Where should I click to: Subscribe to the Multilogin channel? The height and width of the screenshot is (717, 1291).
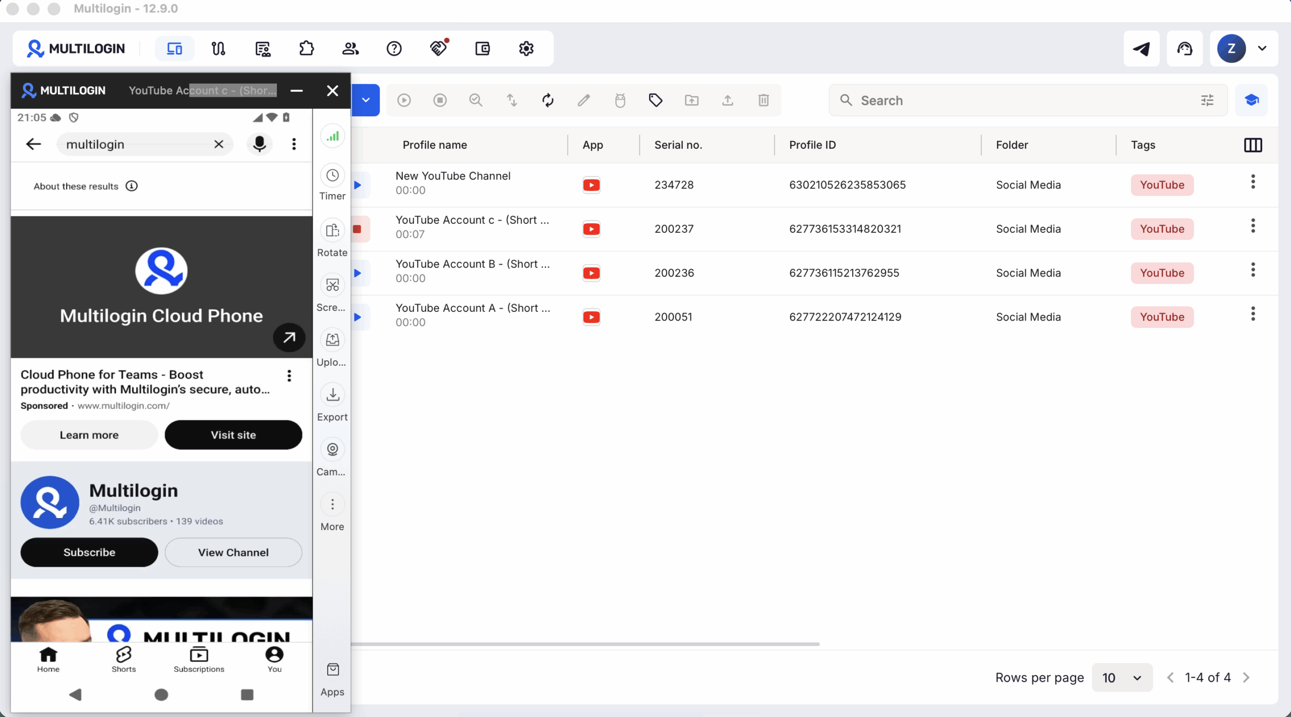tap(89, 553)
